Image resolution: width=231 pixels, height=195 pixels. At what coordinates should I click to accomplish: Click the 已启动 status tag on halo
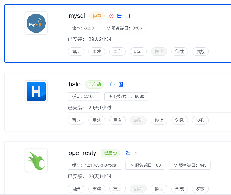click(x=94, y=84)
